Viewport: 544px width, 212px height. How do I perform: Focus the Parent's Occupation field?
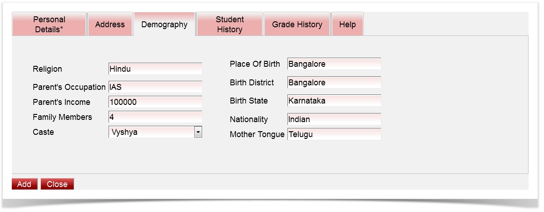pos(155,87)
